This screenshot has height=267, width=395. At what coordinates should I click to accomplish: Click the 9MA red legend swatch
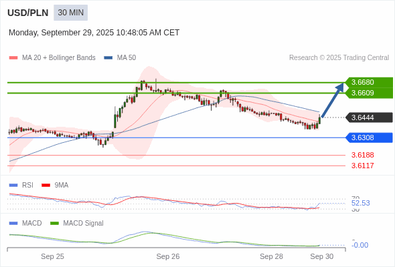(46, 186)
